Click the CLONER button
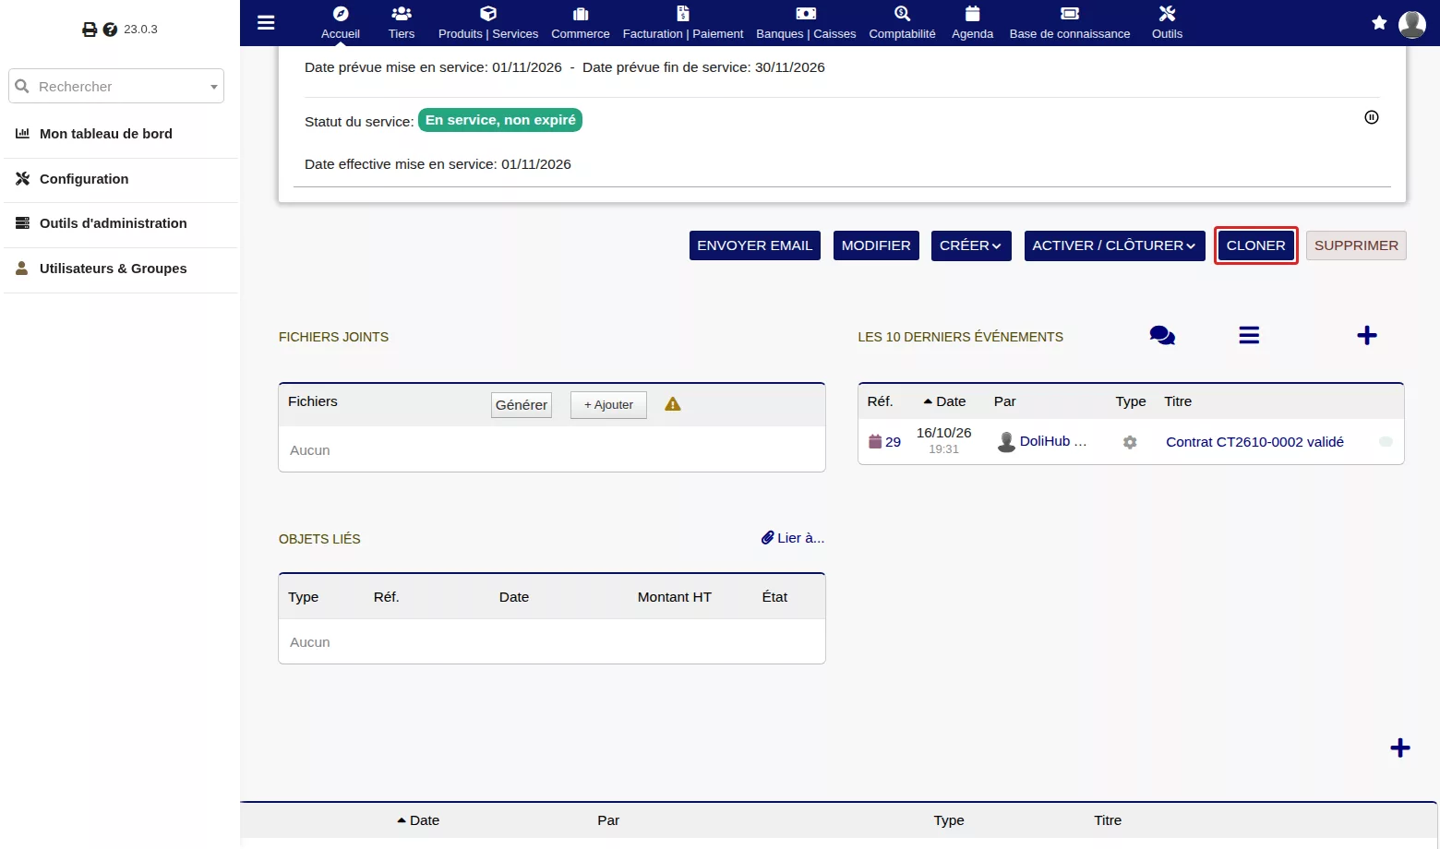This screenshot has height=849, width=1440. [x=1256, y=245]
